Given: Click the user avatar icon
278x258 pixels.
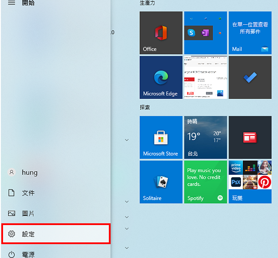Looking at the screenshot, I should 12,172.
